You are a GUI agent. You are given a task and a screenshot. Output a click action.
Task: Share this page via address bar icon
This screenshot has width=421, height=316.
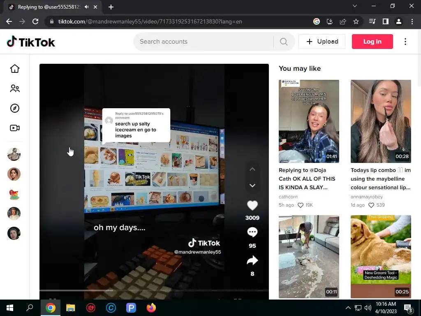tap(343, 21)
